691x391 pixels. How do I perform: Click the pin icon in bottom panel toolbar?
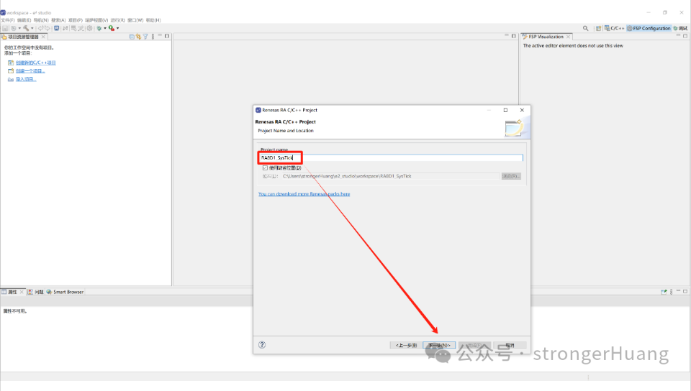pos(664,292)
